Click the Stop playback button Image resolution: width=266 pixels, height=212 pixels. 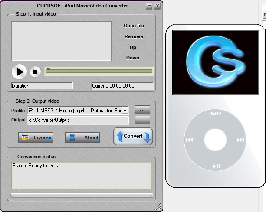coord(35,72)
